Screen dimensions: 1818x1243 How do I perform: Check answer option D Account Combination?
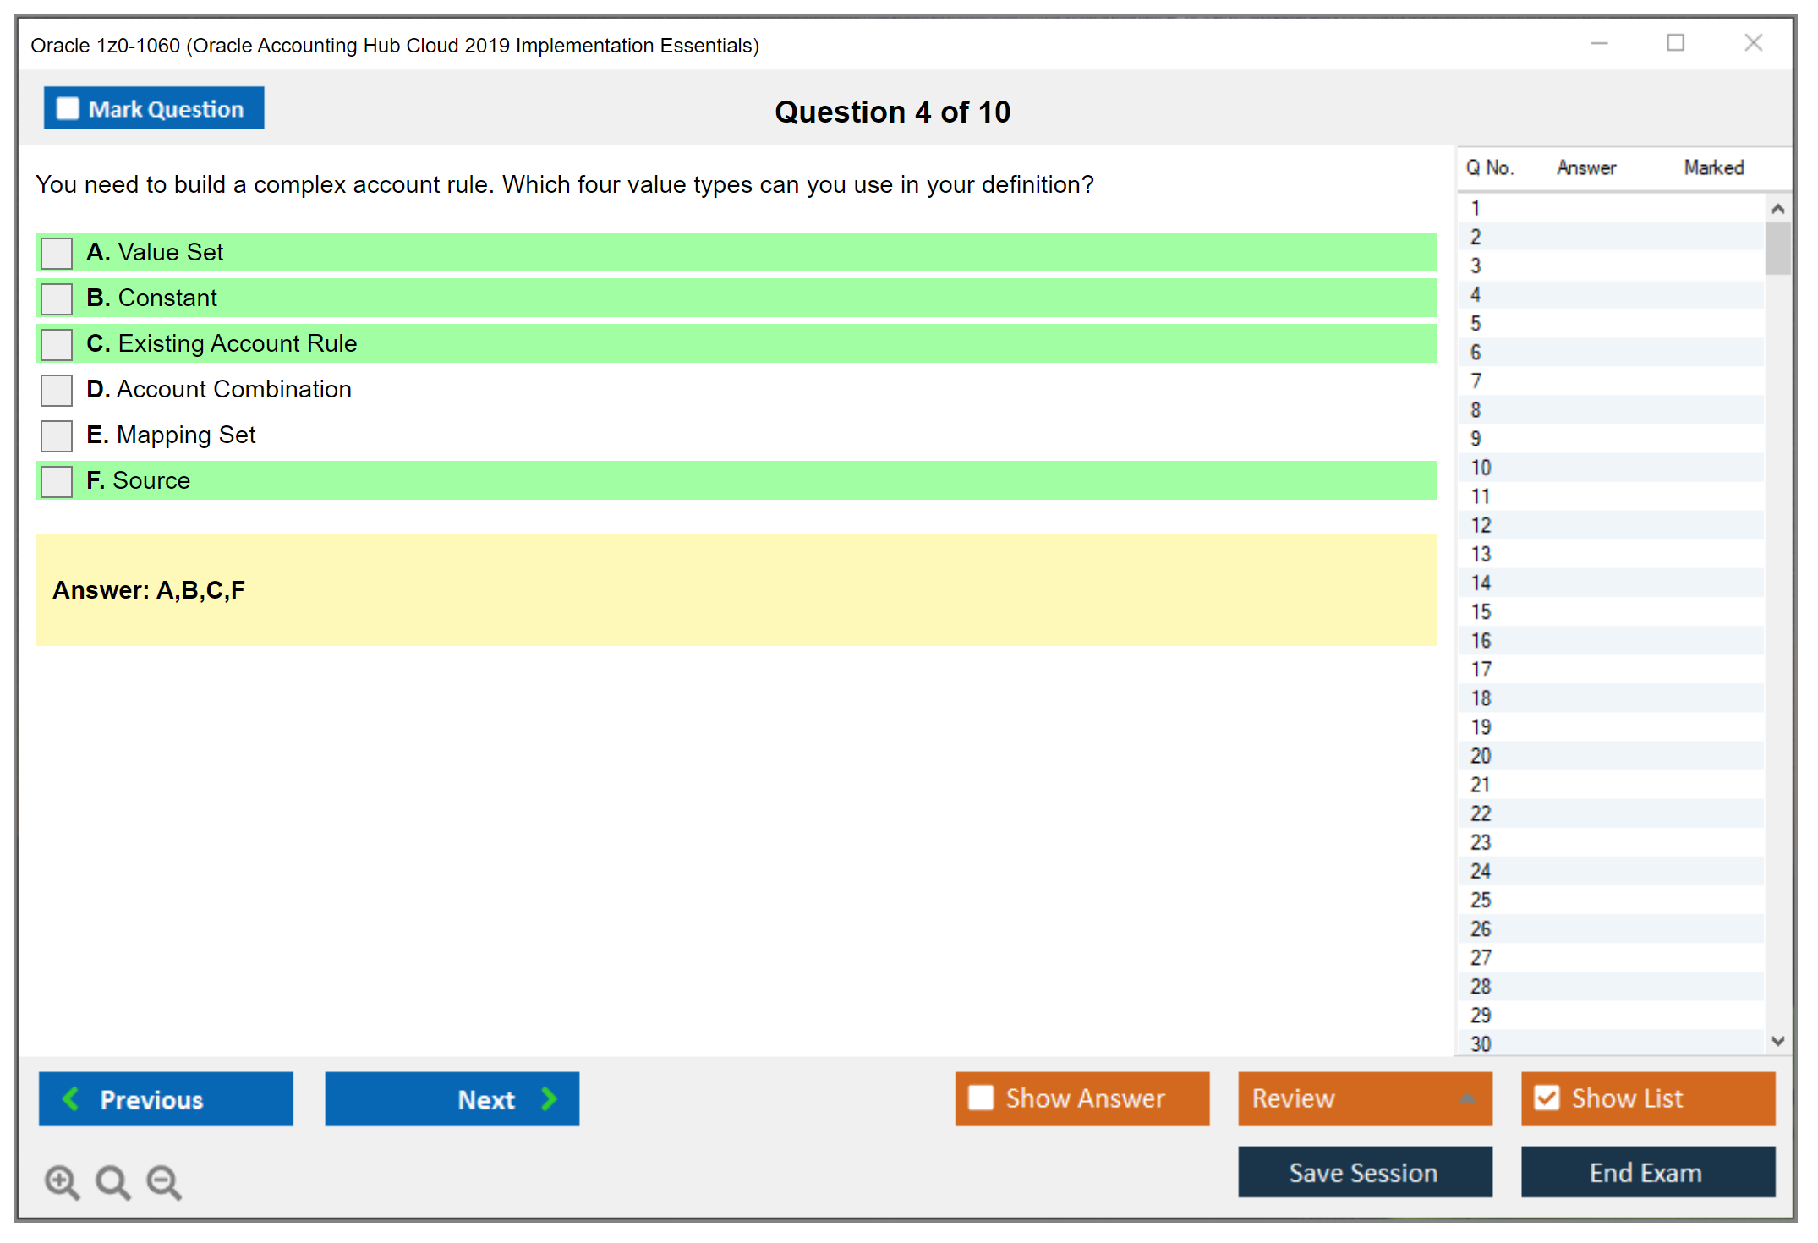click(x=56, y=390)
